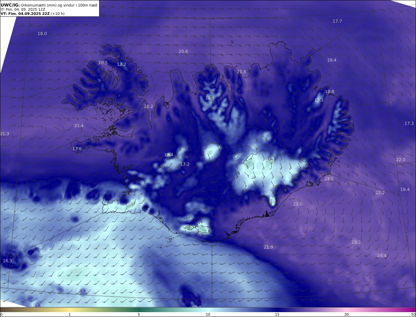
Task: Click the 22.0 value label
Action: point(401,159)
